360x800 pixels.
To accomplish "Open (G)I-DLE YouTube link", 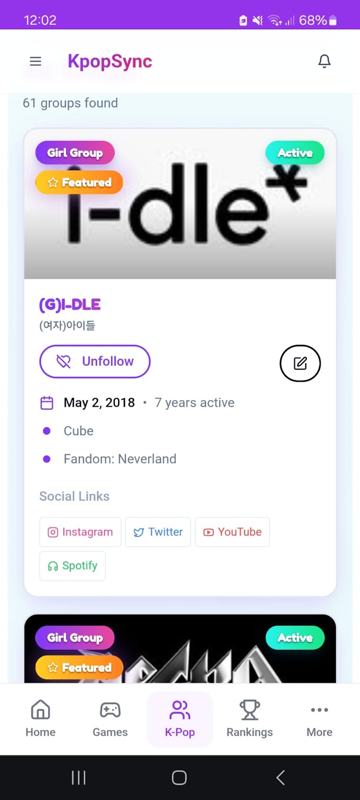I will tap(232, 532).
